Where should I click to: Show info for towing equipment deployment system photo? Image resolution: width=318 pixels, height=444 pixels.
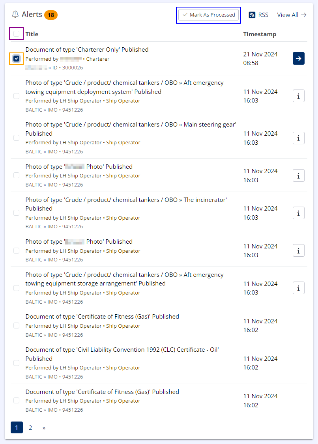coord(298,96)
